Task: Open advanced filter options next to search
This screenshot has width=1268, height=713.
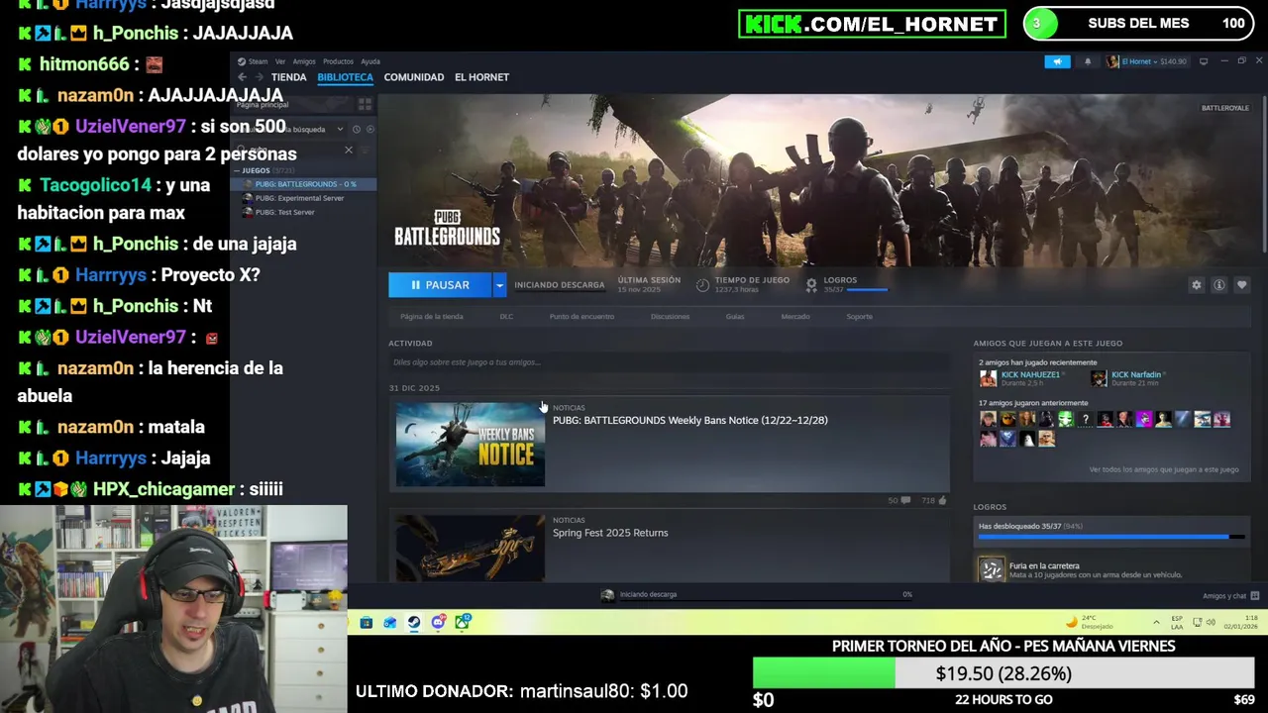Action: pos(365,150)
